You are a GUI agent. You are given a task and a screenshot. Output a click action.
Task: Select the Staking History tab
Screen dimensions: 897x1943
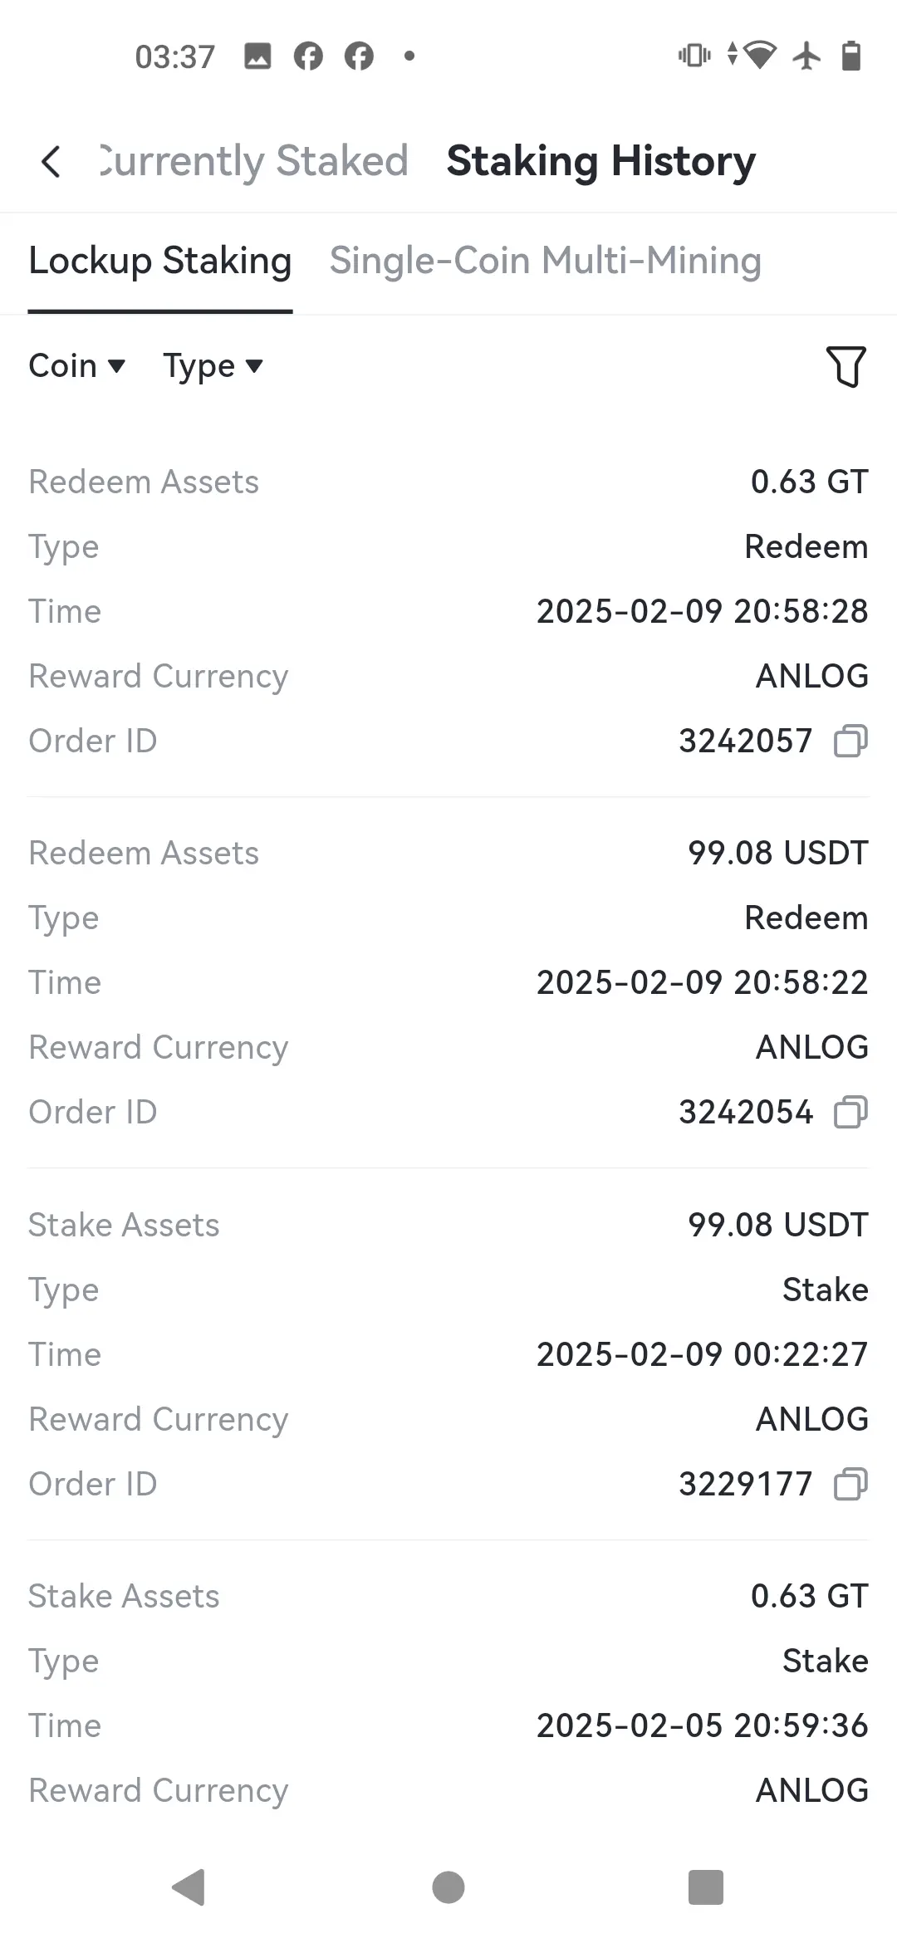pyautogui.click(x=601, y=161)
